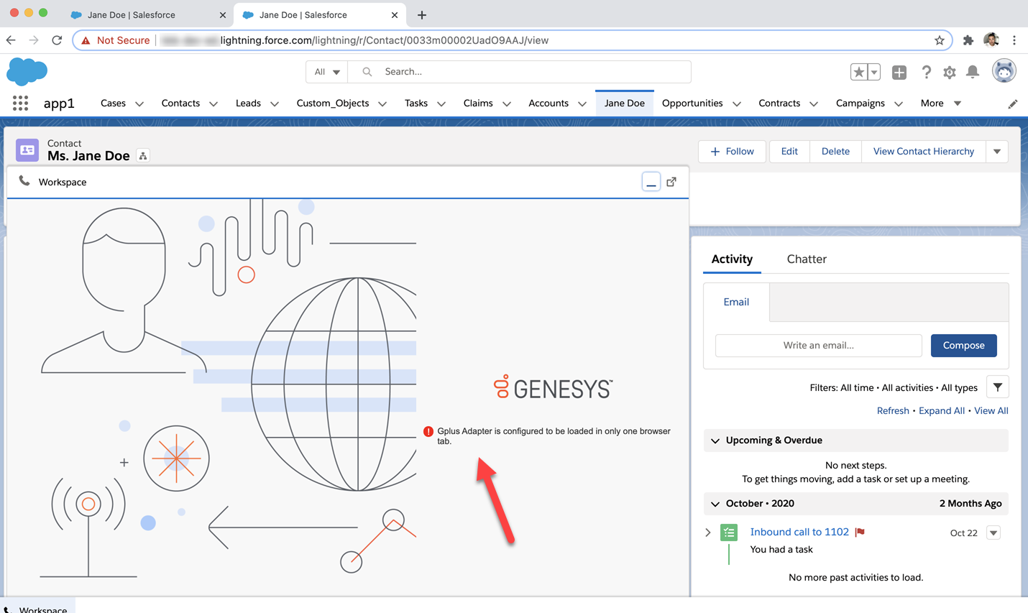Viewport: 1028px width, 613px height.
Task: Open the App Launcher grid icon
Action: [x=20, y=103]
